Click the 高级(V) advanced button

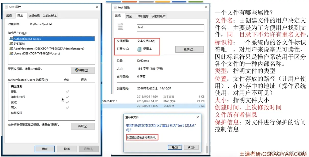point(83,126)
